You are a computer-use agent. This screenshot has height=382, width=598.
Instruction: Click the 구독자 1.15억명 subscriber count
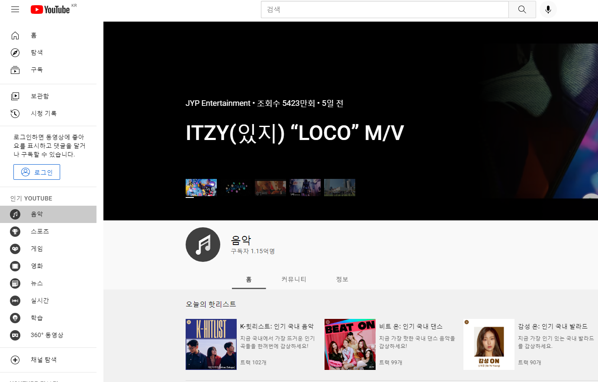[253, 251]
